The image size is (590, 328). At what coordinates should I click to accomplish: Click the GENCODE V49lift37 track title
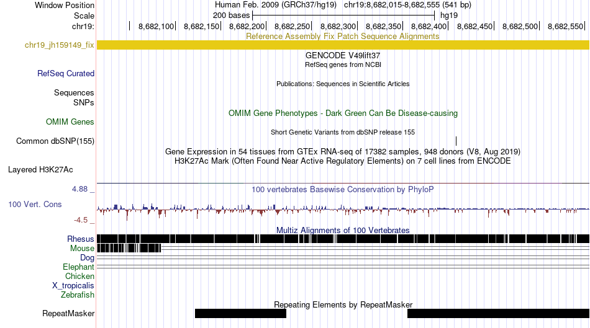[343, 56]
